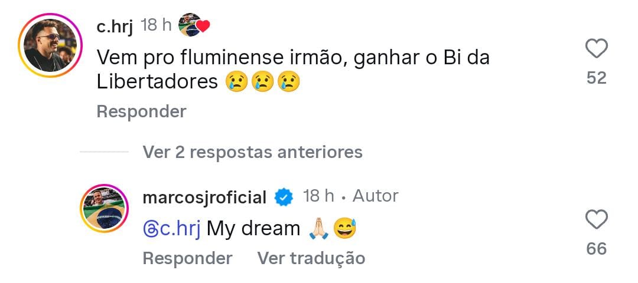The height and width of the screenshot is (283, 638).
Task: Open the 52 likes count
Action: 596,78
